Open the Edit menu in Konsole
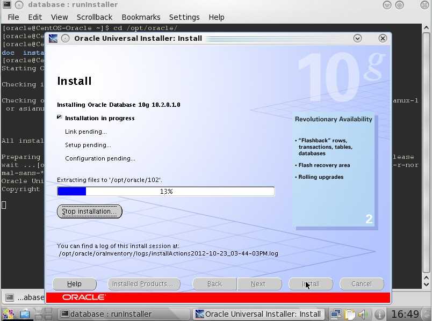 35,17
